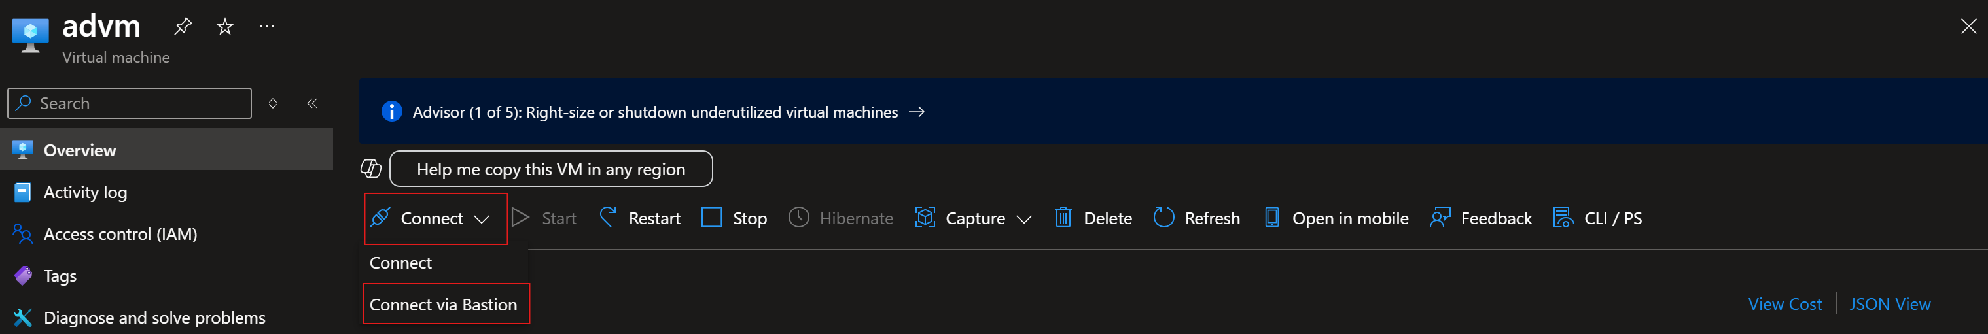1988x334 pixels.
Task: Stop the virtual machine
Action: click(x=734, y=218)
